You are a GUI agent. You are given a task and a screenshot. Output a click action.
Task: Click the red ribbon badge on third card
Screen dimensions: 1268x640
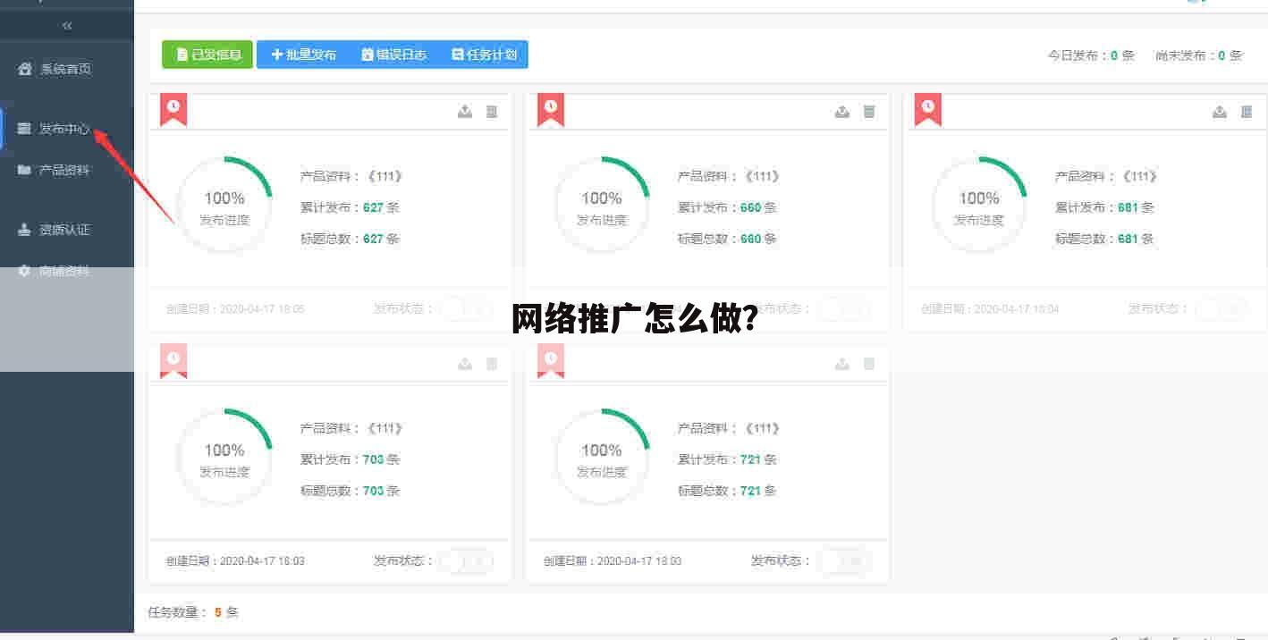click(927, 108)
